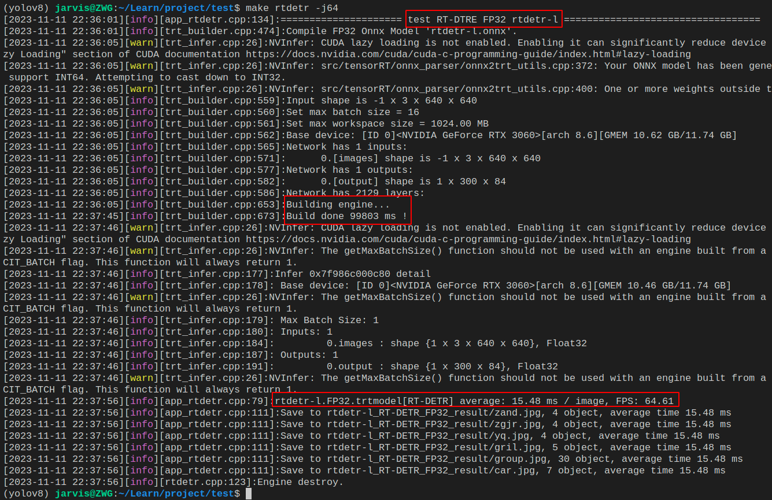Click the 'Infer 0x7f986c000c80 detail' text
Viewport: 772px width, 500px height.
coord(353,274)
